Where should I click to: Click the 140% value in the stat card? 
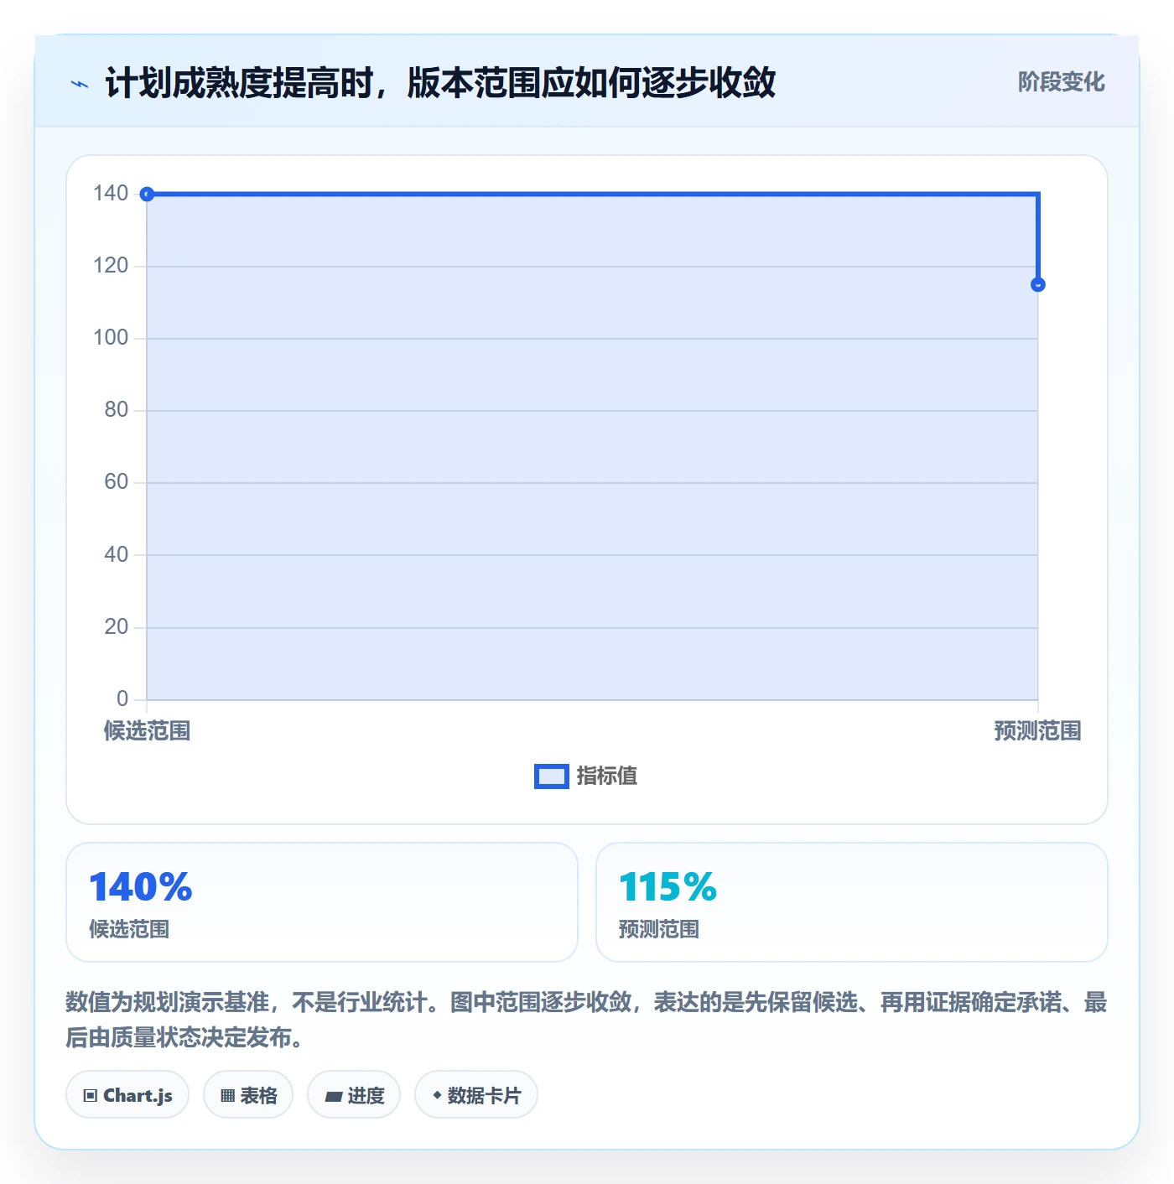click(141, 887)
